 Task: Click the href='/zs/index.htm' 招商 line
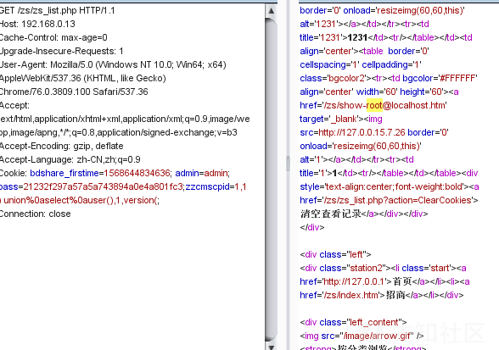[382, 295]
